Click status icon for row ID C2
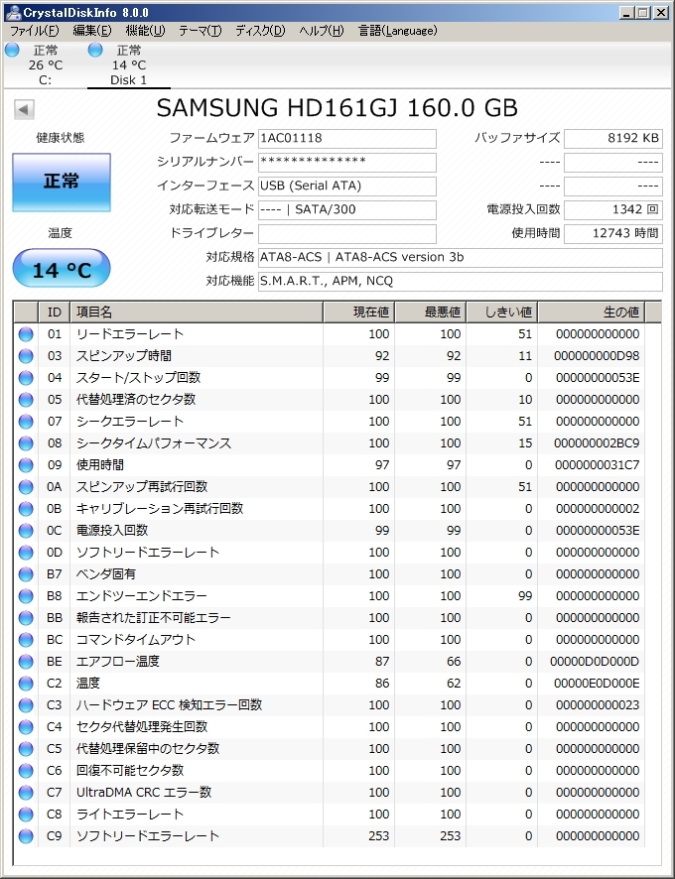The image size is (675, 879). coord(26,684)
